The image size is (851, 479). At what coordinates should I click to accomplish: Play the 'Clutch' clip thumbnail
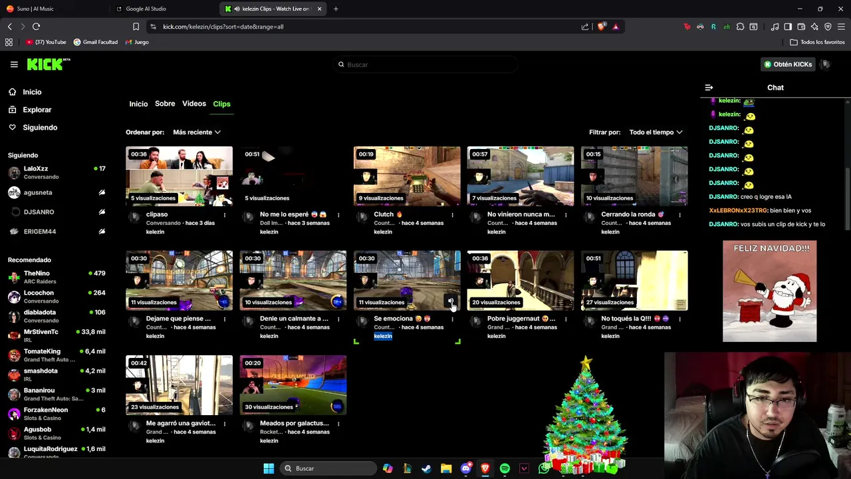point(407,176)
